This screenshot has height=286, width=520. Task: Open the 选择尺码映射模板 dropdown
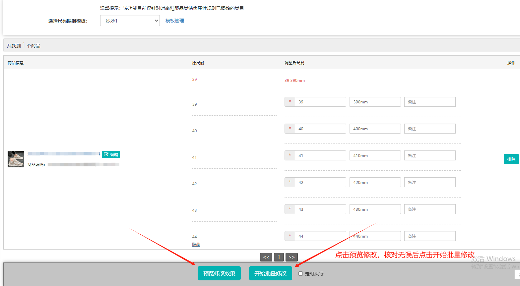[130, 21]
